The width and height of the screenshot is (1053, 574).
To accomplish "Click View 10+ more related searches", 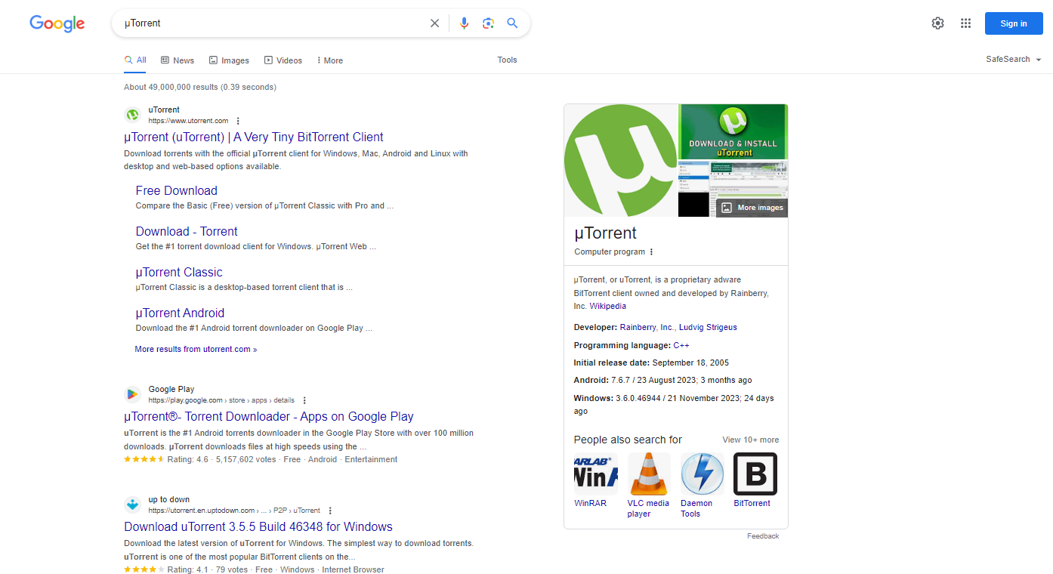I will coord(750,440).
